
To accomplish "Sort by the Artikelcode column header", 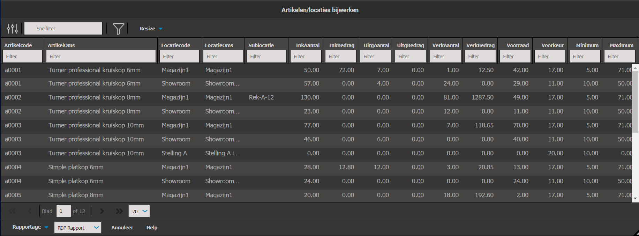I will (18, 45).
